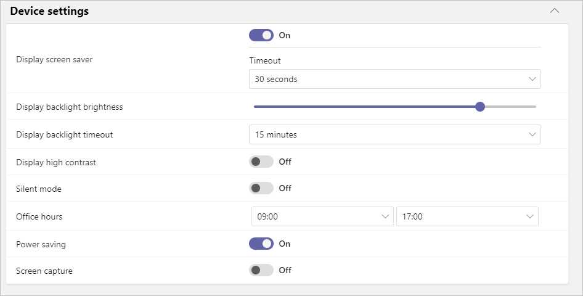This screenshot has width=583, height=296.
Task: Click chevron arrow of 30 seconds dropdown
Action: pyautogui.click(x=532, y=79)
